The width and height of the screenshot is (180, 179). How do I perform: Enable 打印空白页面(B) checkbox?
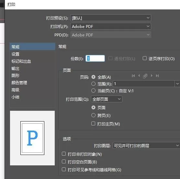(64, 161)
